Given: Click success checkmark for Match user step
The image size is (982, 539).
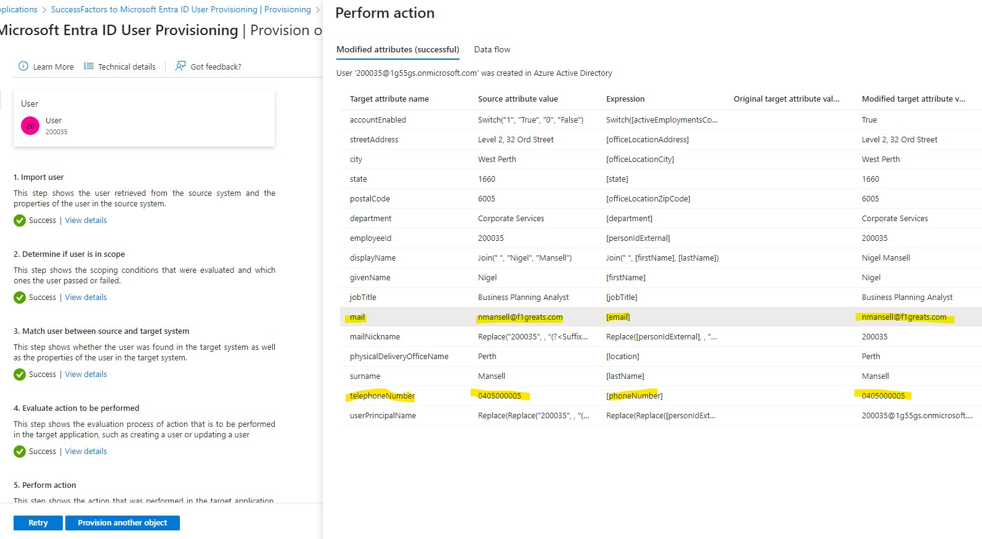Looking at the screenshot, I should [19, 374].
